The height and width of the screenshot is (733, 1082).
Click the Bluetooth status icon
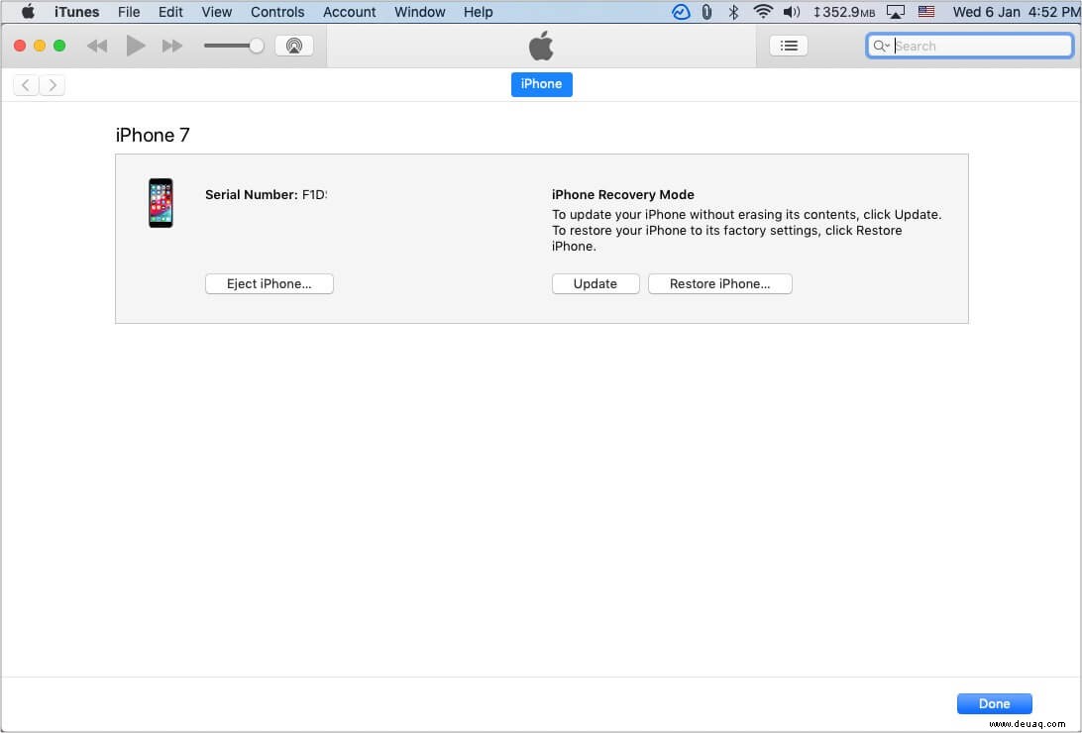[733, 12]
